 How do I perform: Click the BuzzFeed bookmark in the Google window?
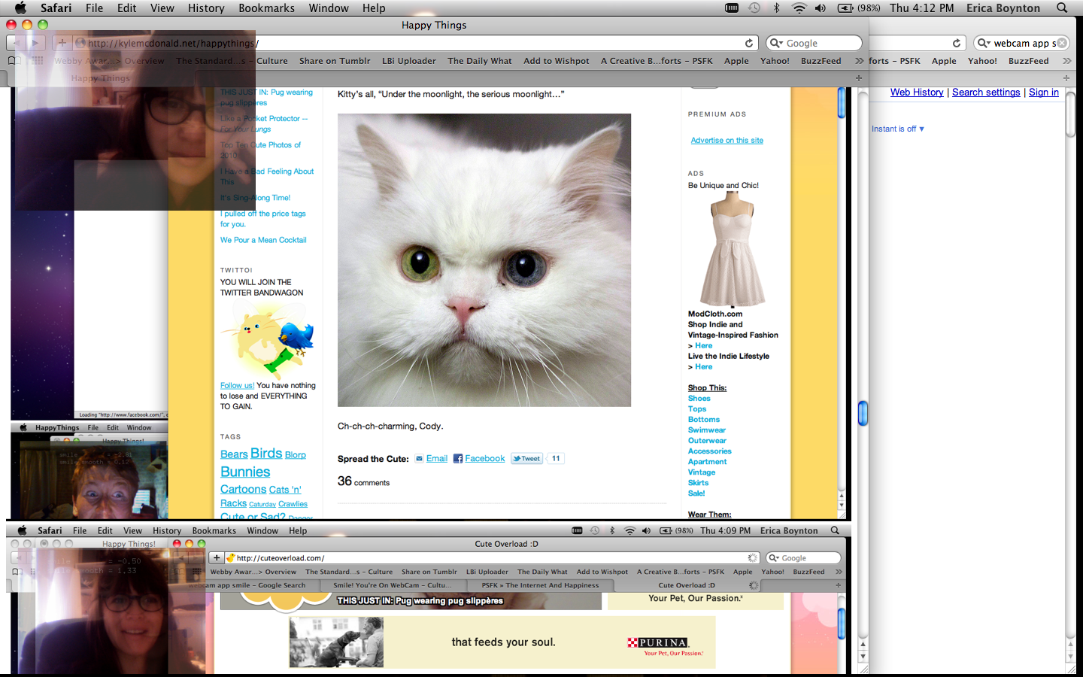tap(1028, 61)
